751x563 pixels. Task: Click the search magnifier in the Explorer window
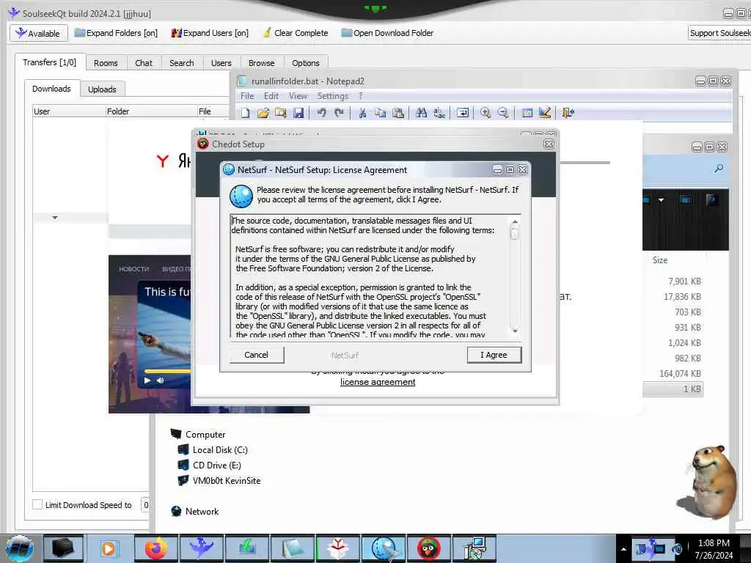719,169
